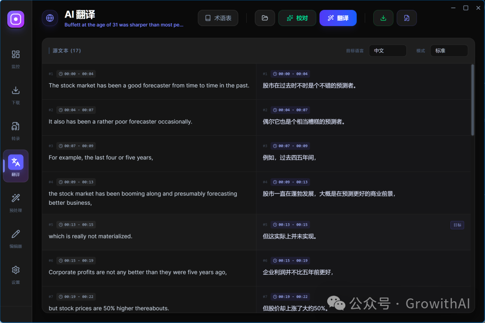Screen dimensions: 485x323
Task: Click the Buffett subtitle text under AI 翻译
Action: pyautogui.click(x=124, y=24)
